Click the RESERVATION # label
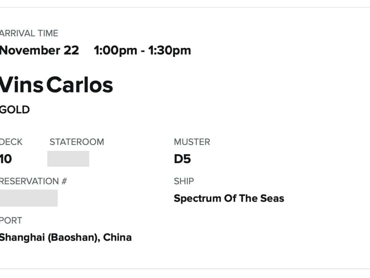The height and width of the screenshot is (278, 370). tap(33, 181)
